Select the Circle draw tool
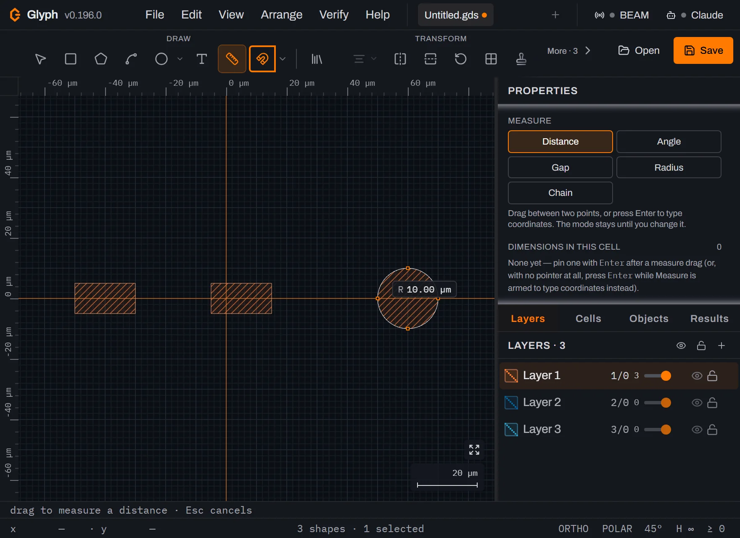Screen dimensions: 740x538 pyautogui.click(x=161, y=59)
